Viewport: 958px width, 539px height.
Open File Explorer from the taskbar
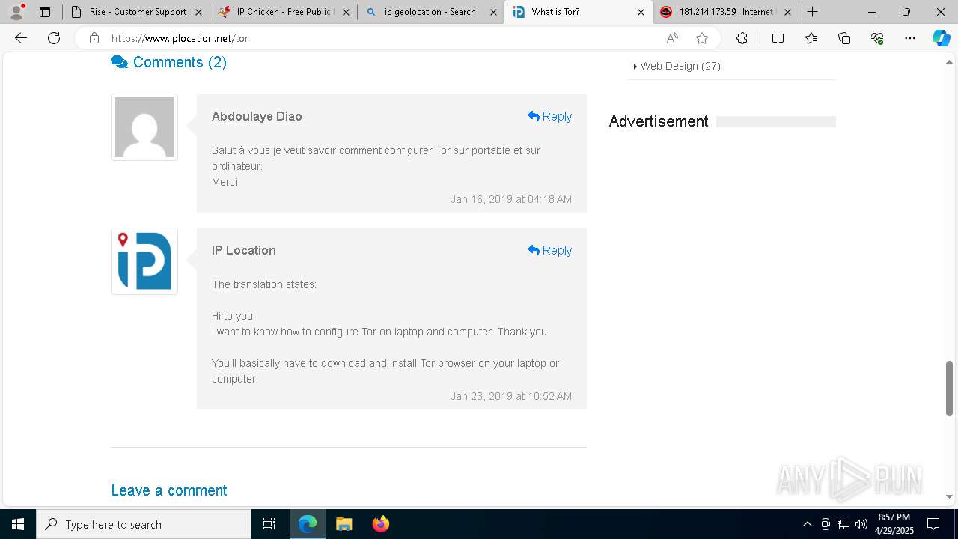click(344, 524)
